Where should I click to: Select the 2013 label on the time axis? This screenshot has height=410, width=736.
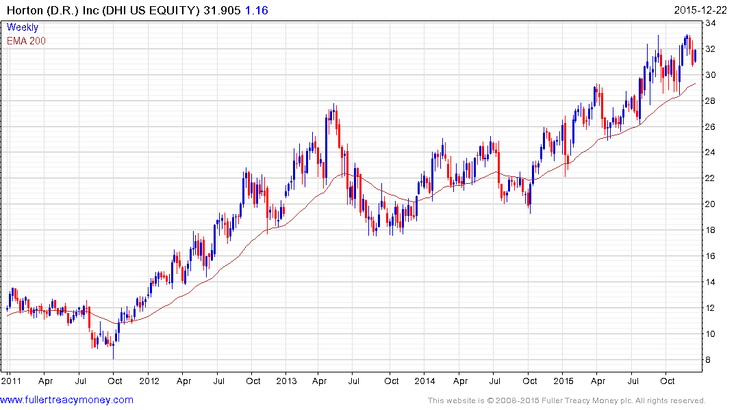[x=286, y=381]
